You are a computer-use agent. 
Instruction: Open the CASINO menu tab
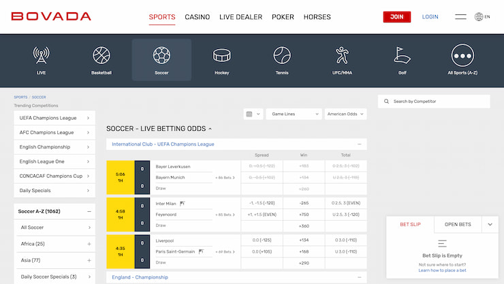[x=198, y=17]
